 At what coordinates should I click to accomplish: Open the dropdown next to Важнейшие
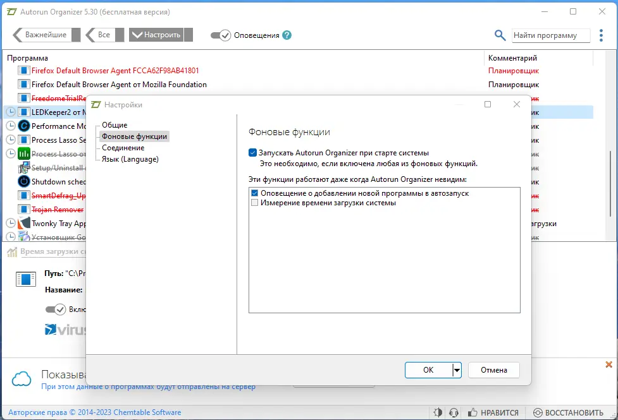(76, 35)
